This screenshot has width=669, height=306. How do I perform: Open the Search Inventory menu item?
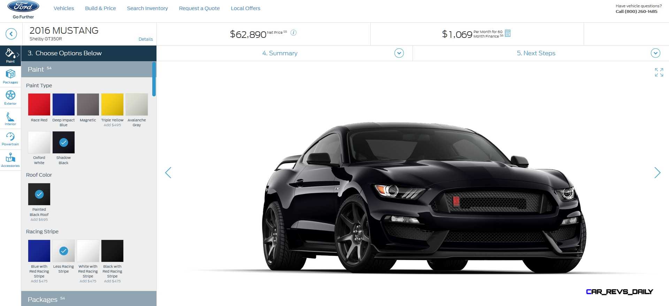(147, 8)
